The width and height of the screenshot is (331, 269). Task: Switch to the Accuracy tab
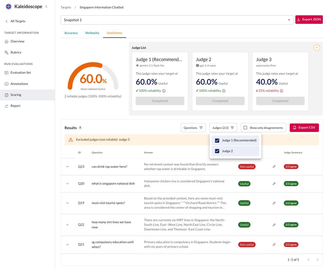(x=71, y=33)
